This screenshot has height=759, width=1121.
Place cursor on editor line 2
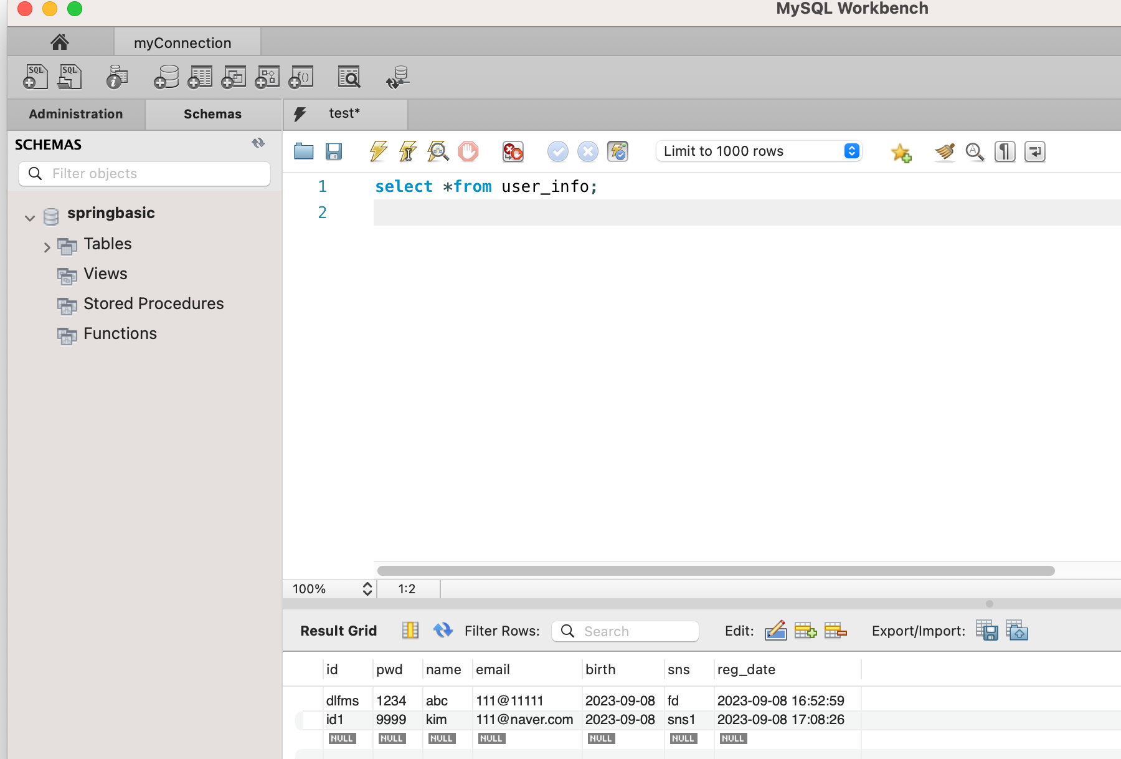[x=747, y=212]
